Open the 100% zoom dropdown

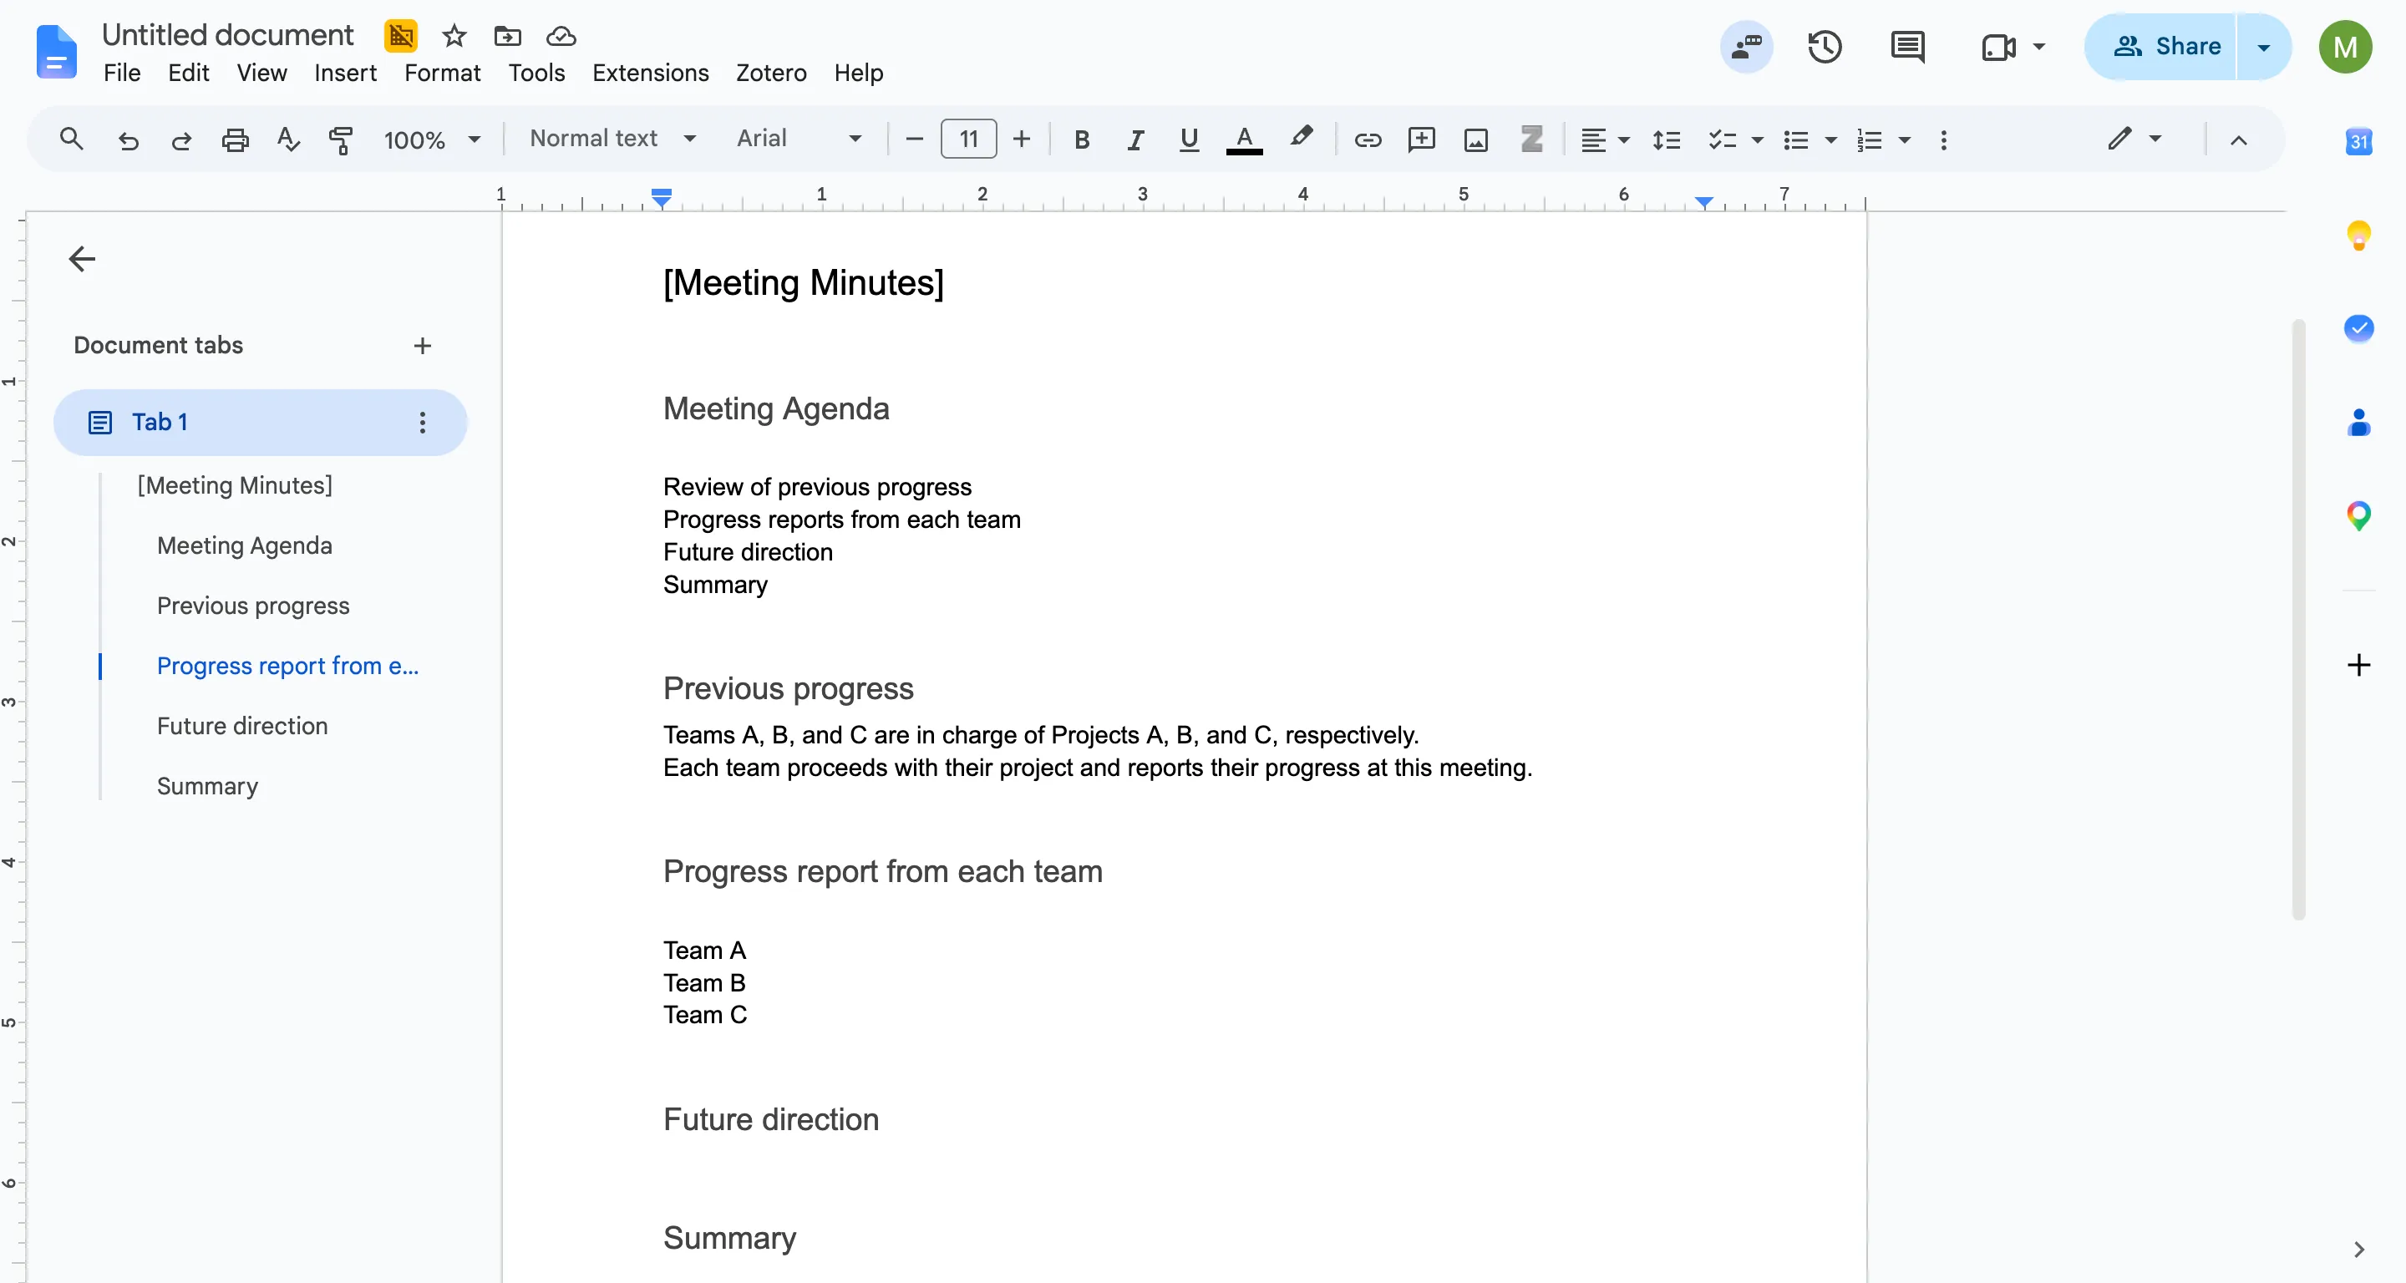pos(432,140)
